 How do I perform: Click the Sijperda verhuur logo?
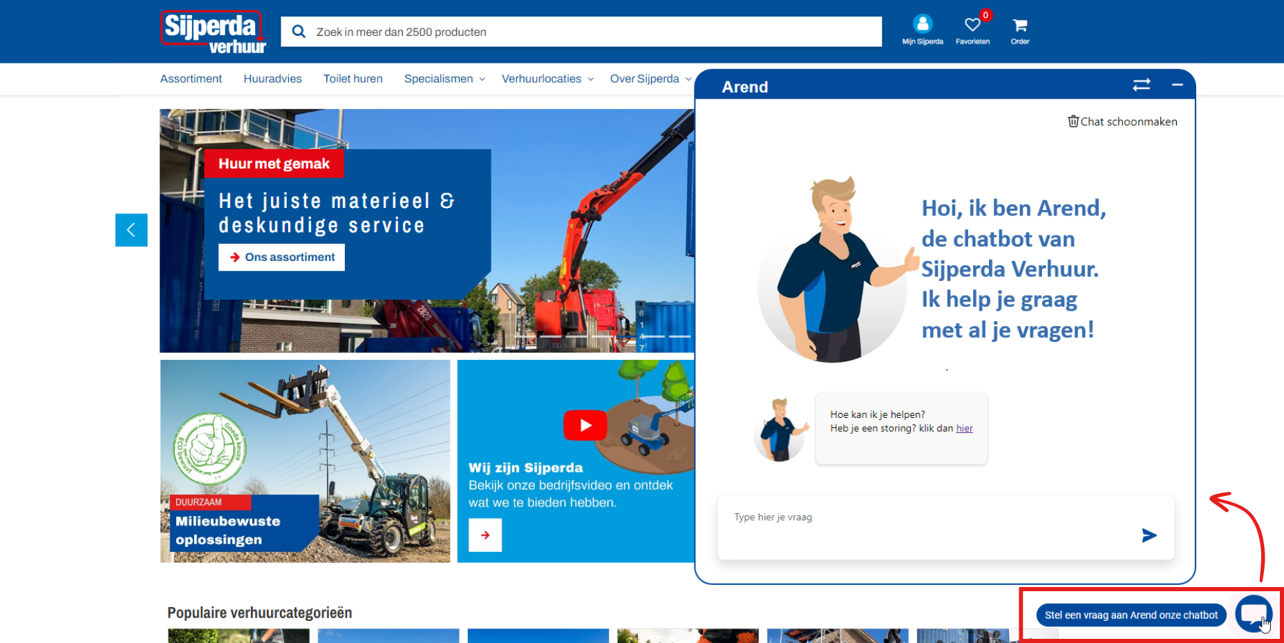pyautogui.click(x=213, y=32)
